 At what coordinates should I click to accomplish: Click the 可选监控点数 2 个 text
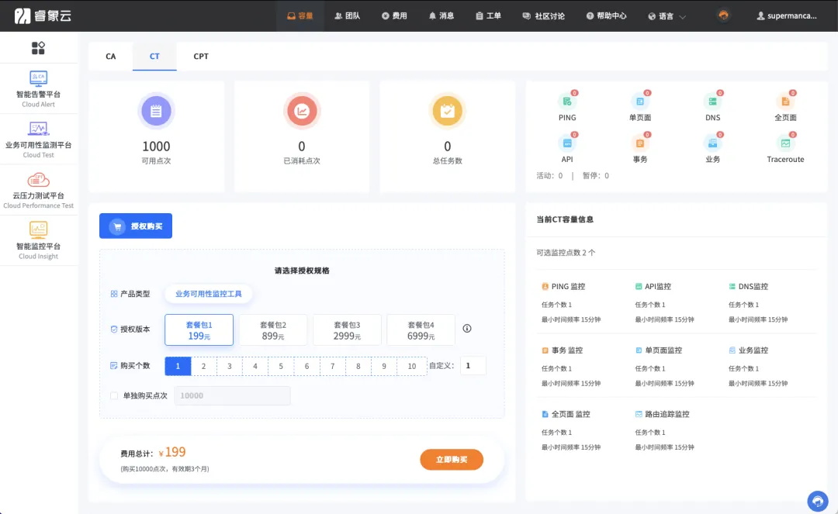point(566,253)
